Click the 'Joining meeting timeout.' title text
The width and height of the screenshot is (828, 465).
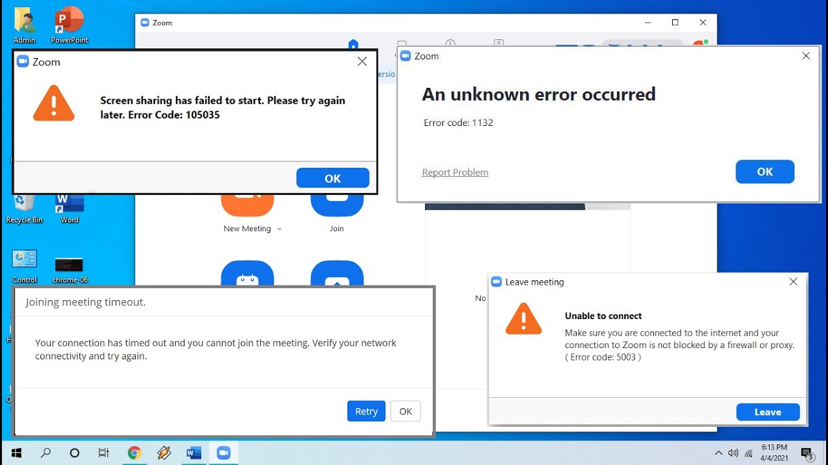(85, 302)
